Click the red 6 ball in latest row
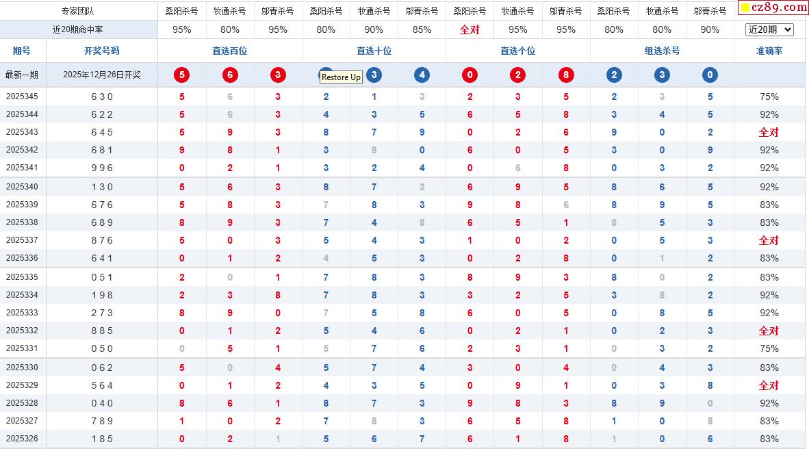Viewport: 809px width, 451px height. pyautogui.click(x=230, y=75)
